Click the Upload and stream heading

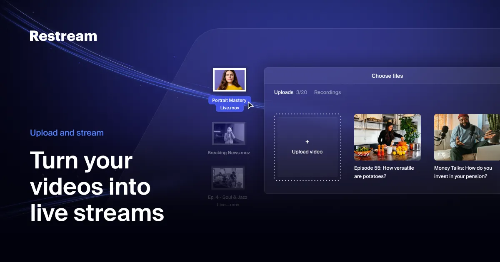(x=67, y=133)
